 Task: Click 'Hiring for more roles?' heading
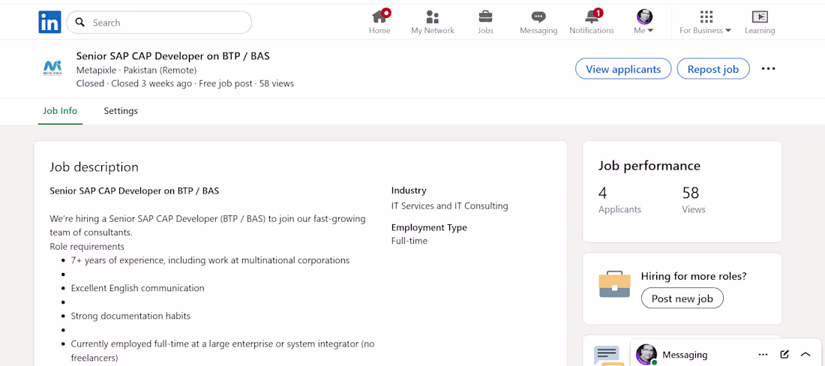click(694, 277)
